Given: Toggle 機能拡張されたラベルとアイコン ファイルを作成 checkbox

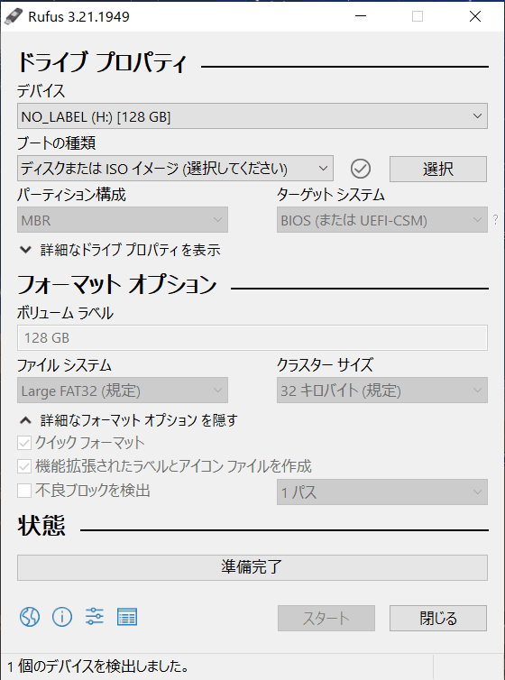Looking at the screenshot, I should (24, 466).
